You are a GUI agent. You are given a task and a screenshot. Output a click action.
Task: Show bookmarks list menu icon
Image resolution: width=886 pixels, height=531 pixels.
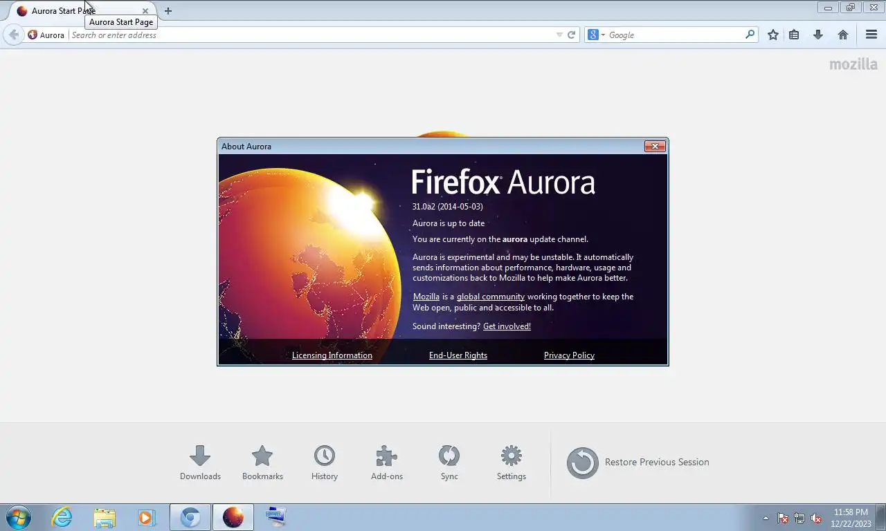794,35
